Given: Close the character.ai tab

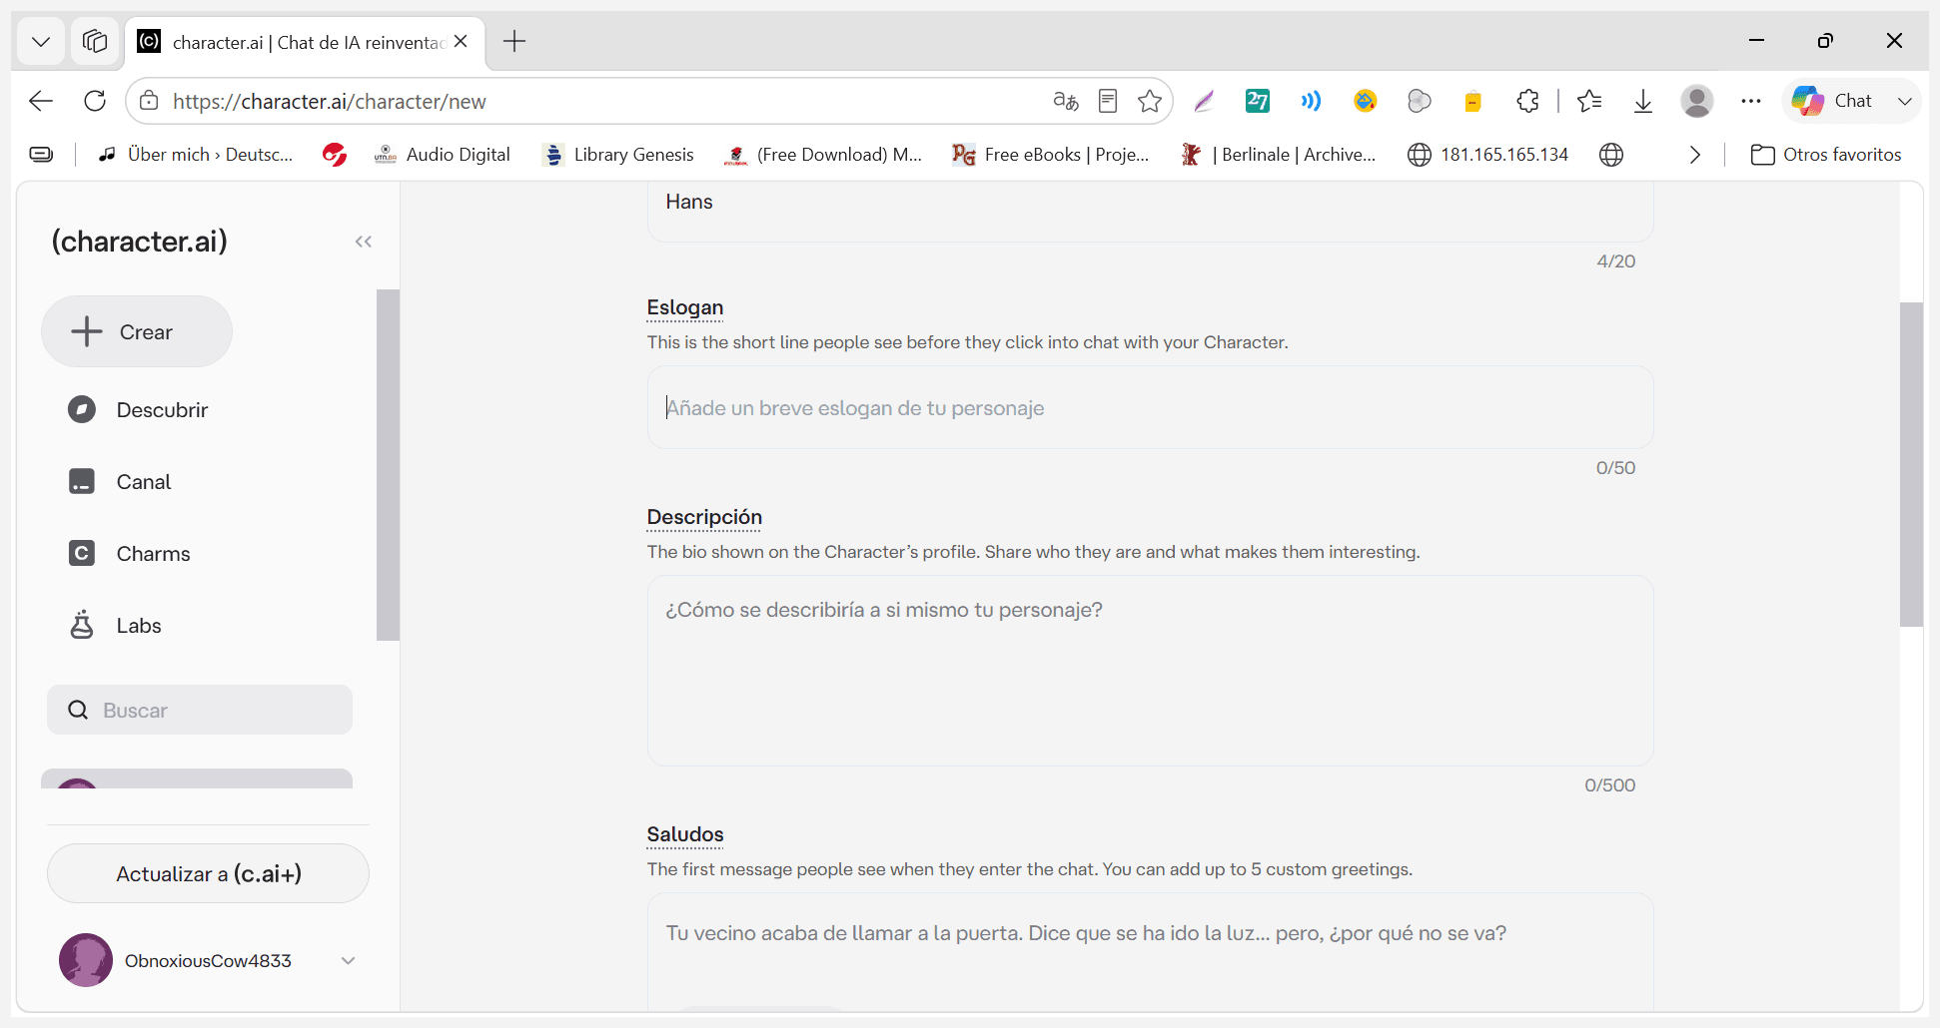Looking at the screenshot, I should pos(461,41).
